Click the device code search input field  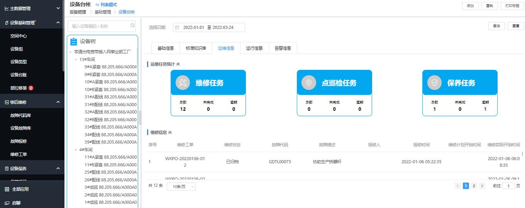click(x=100, y=26)
